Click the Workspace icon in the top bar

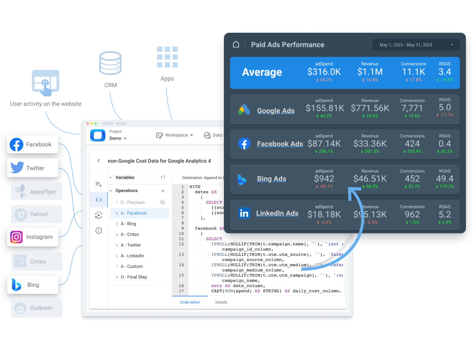pyautogui.click(x=160, y=135)
